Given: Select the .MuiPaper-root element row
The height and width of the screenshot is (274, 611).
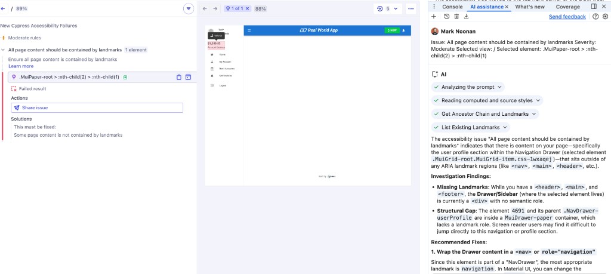Looking at the screenshot, I should tap(102, 77).
